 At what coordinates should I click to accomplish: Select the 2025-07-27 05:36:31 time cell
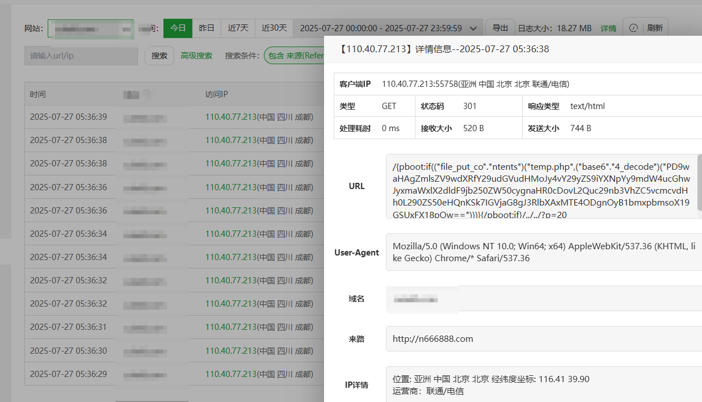point(68,327)
